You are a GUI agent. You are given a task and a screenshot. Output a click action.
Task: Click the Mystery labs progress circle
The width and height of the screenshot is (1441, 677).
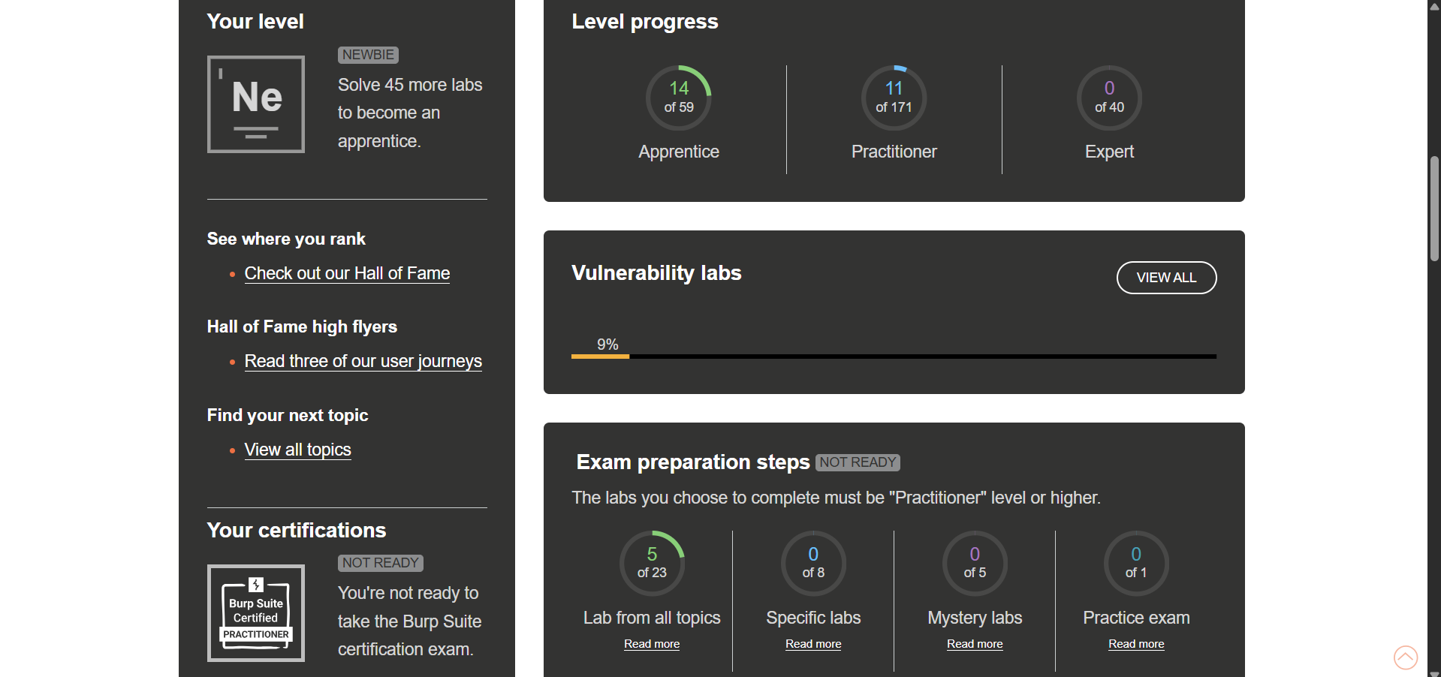click(x=975, y=563)
